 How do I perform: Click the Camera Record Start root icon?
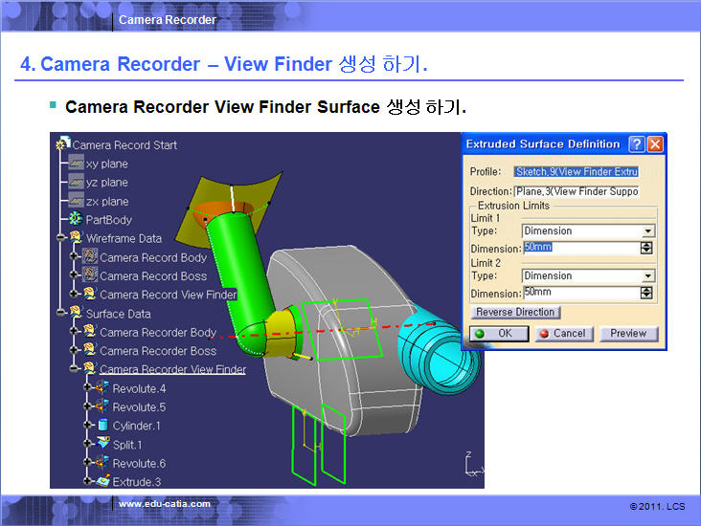(64, 144)
